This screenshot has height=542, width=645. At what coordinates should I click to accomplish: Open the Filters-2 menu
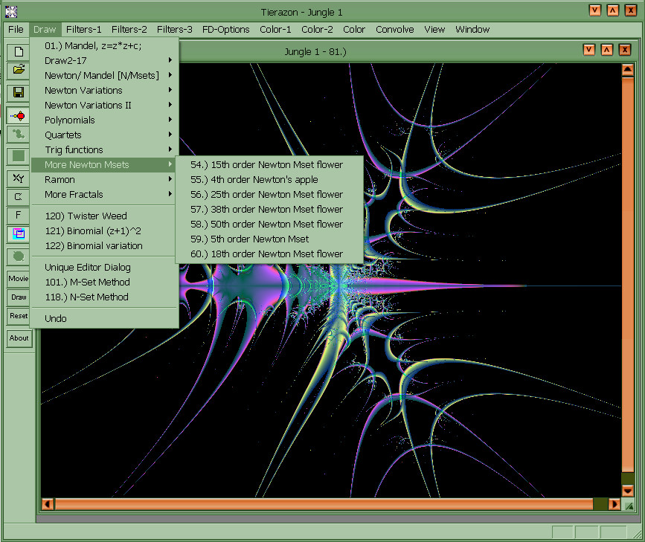129,30
